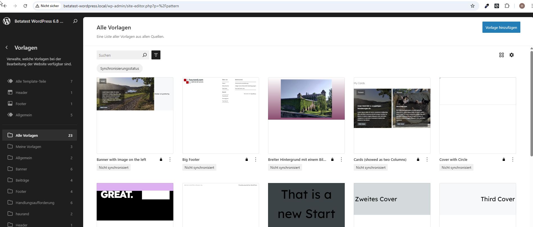Open actions menu for Banner with Image on the left
This screenshot has width=533, height=227.
tap(170, 159)
